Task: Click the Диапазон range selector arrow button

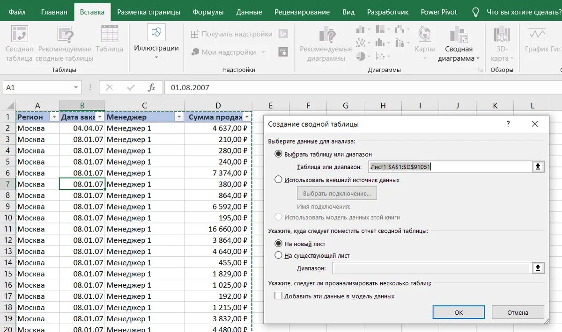Action: pyautogui.click(x=538, y=268)
